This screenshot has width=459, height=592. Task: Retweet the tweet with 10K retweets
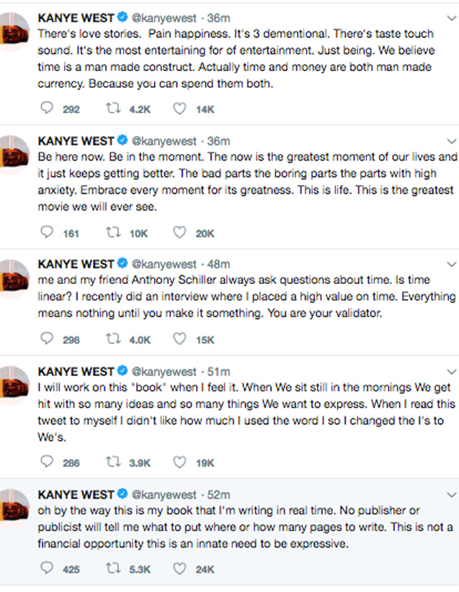tap(115, 232)
